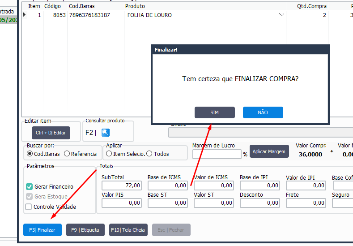Click the code cell 8053

point(55,15)
